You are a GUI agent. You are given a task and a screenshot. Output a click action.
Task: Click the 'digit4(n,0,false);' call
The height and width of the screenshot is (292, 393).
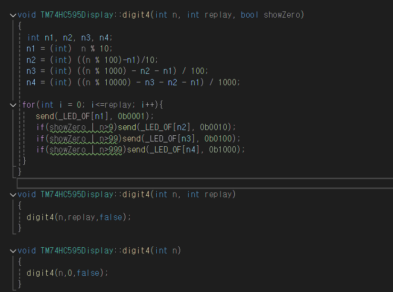point(67,272)
